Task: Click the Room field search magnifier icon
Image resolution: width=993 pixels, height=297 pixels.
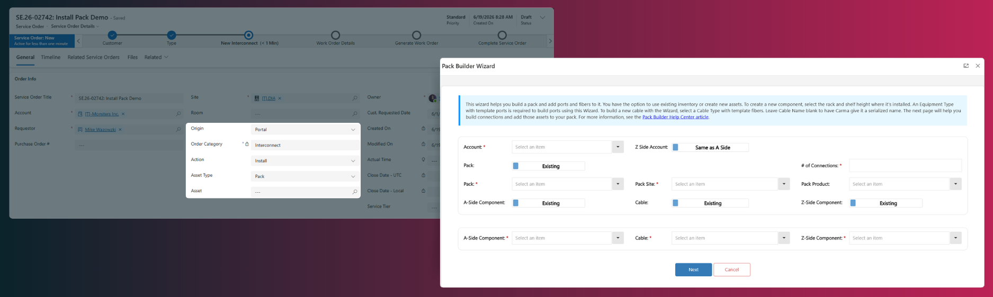Action: (x=355, y=114)
